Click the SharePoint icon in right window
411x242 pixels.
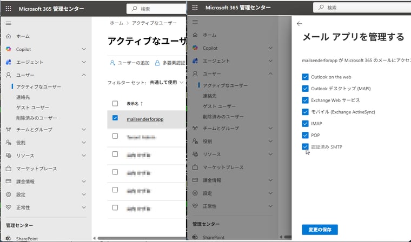click(195, 237)
